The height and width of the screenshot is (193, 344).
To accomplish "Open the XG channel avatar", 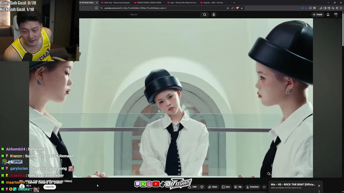I will click(x=22, y=187).
